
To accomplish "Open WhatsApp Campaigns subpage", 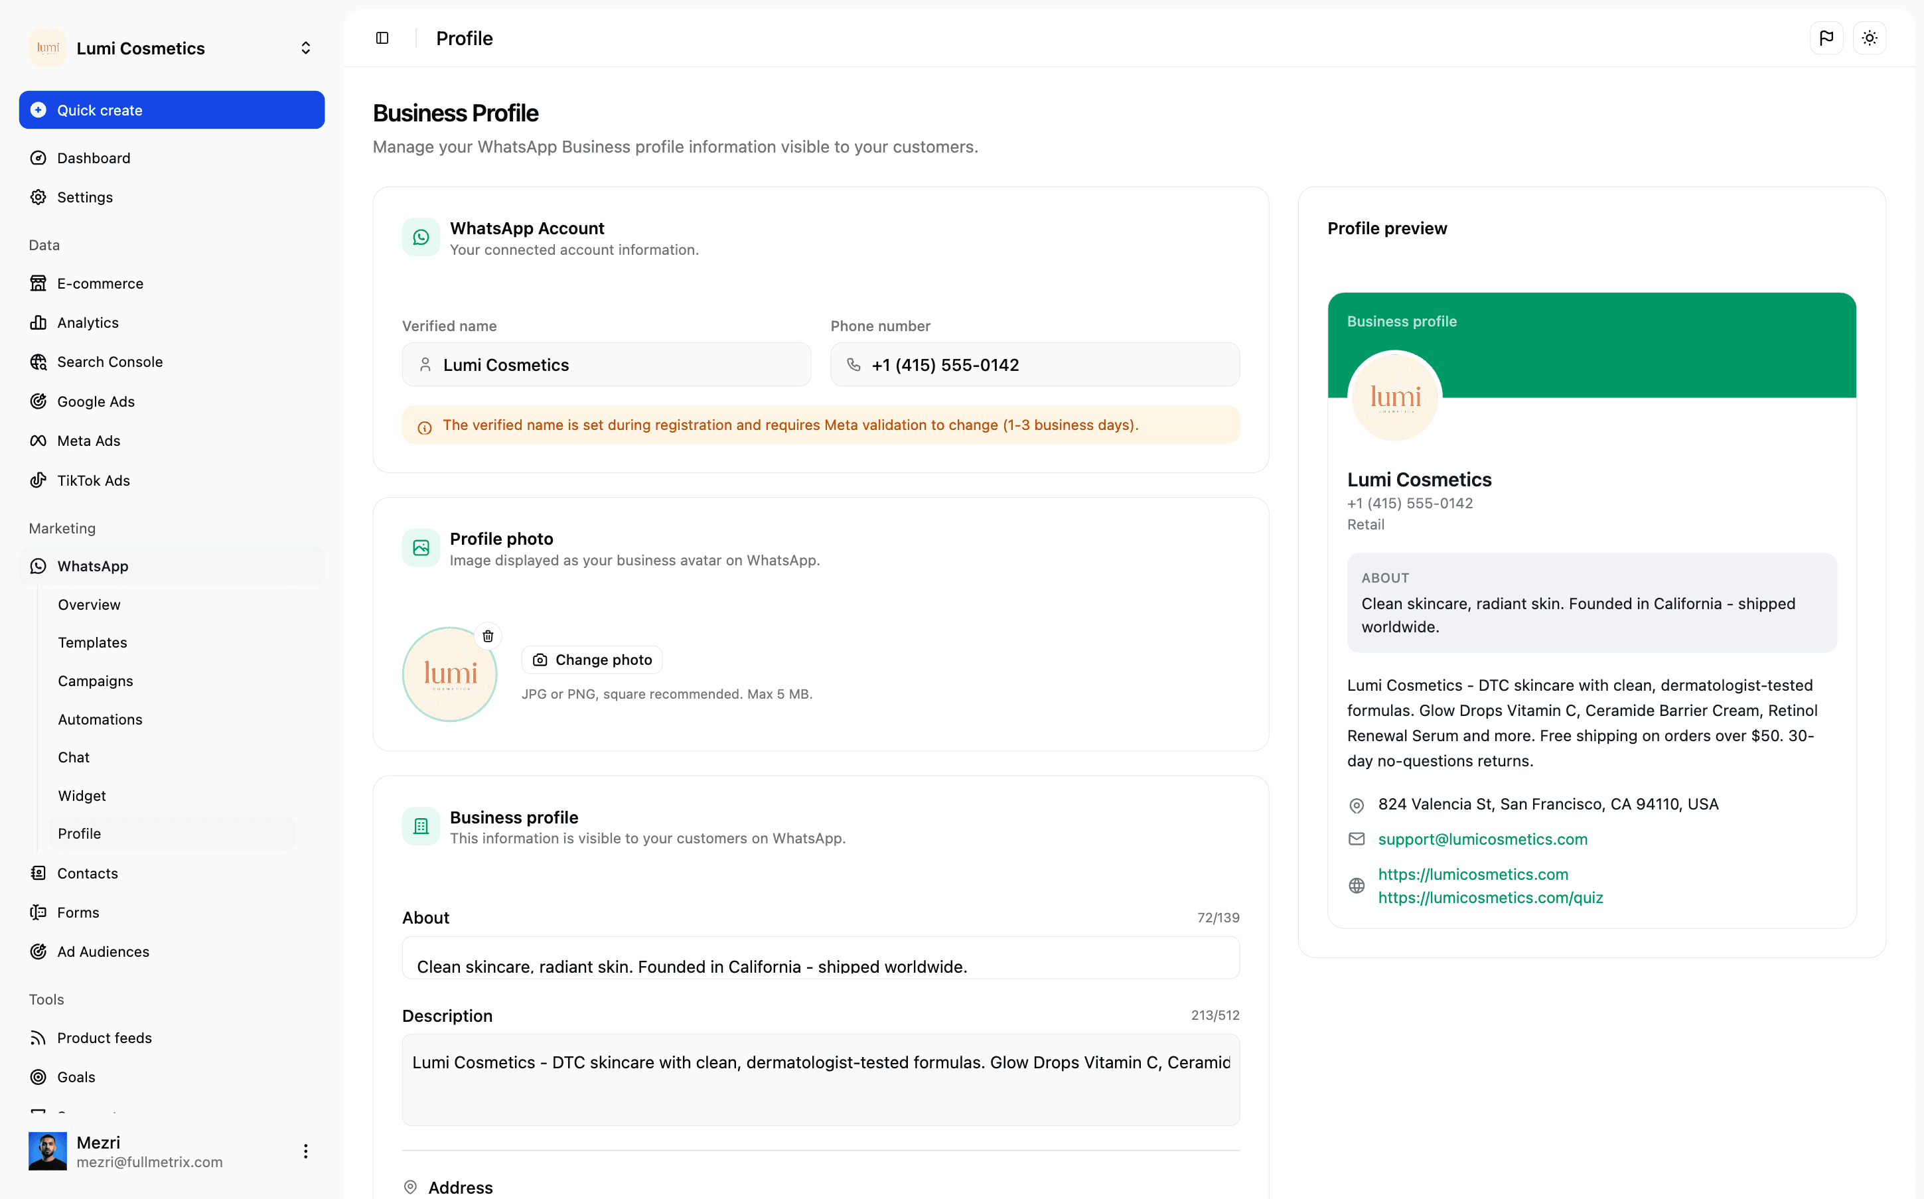I will [172, 680].
